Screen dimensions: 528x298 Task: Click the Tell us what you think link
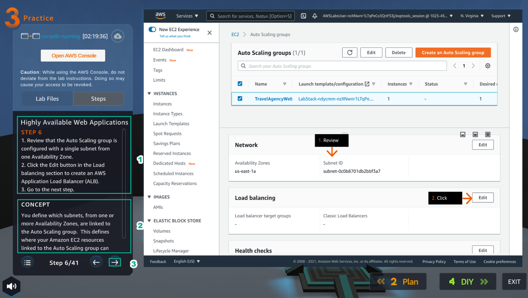pyautogui.click(x=175, y=36)
